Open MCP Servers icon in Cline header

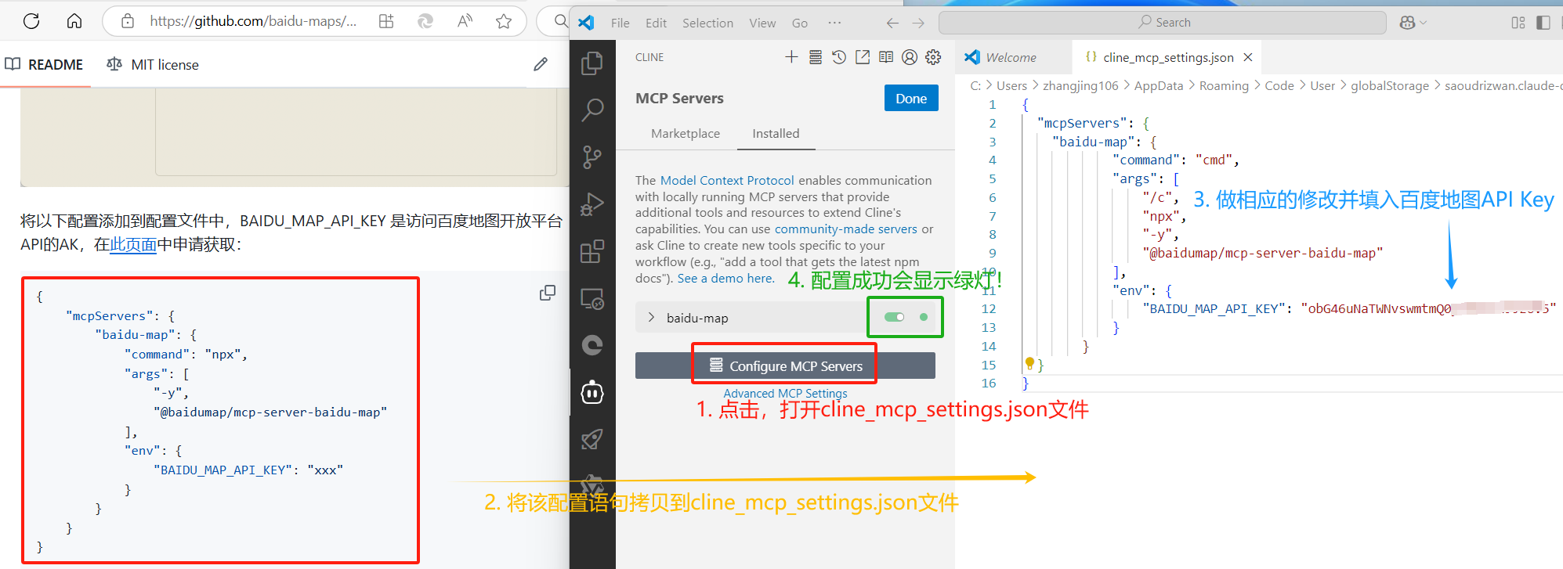click(x=816, y=56)
